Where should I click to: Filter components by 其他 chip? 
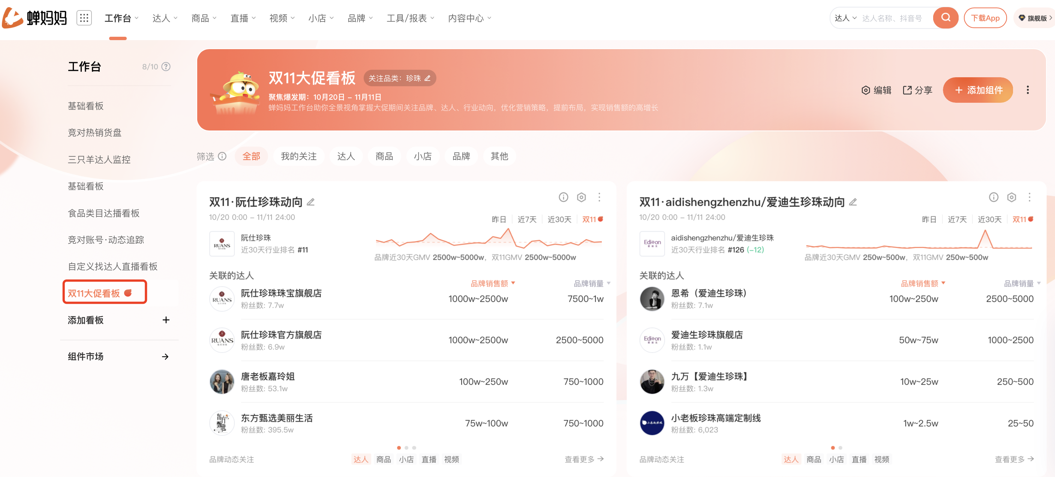499,156
